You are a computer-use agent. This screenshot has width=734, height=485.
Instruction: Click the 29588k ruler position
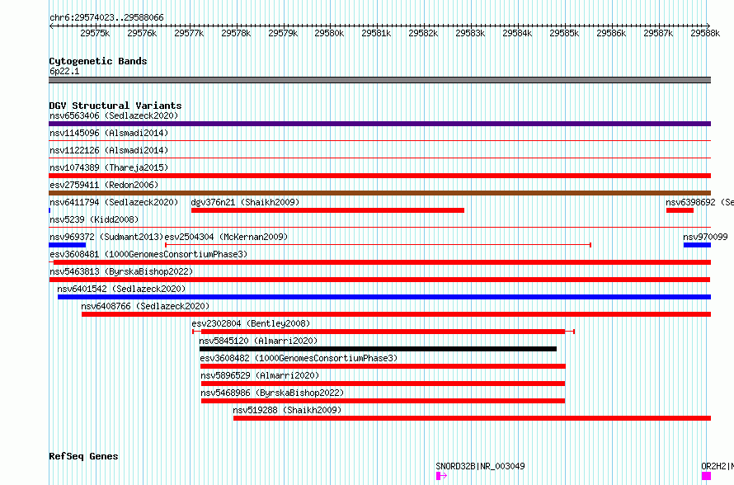705,33
